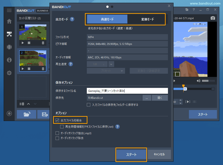Screen dimensions: 223x165
Task: Click the grid icon of segment 2
Action: 29,69
